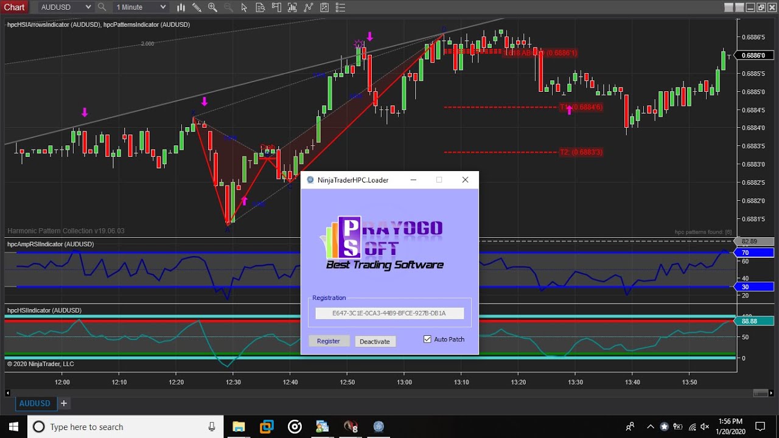Screen dimensions: 779x438
Task: Click the Harmonic Pattern Collection v19.06.03 text
Action: click(66, 231)
